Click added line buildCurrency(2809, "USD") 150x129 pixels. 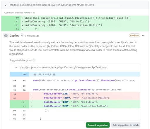71,102
